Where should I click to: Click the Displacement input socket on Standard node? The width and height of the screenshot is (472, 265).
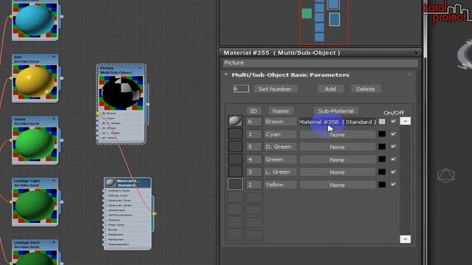click(x=105, y=244)
